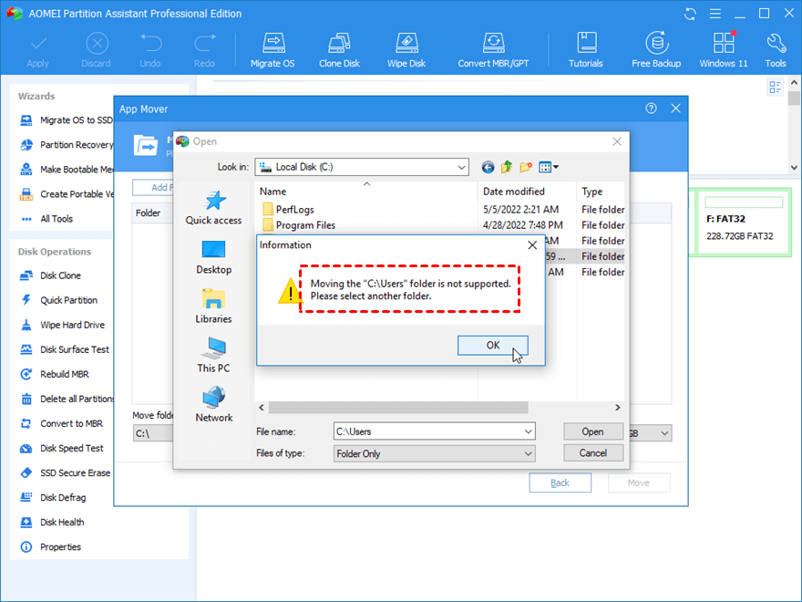Sort by the Name column header
This screenshot has width=802, height=602.
pyautogui.click(x=366, y=192)
